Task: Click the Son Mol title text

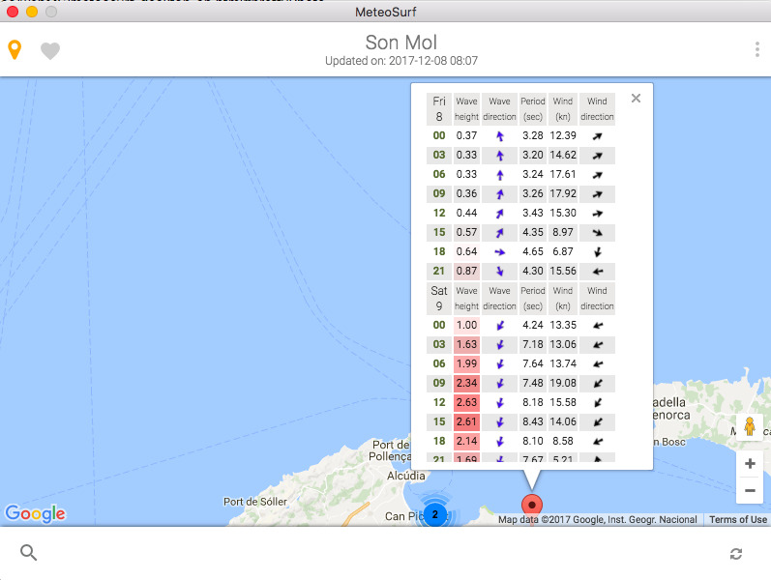Action: [x=401, y=43]
